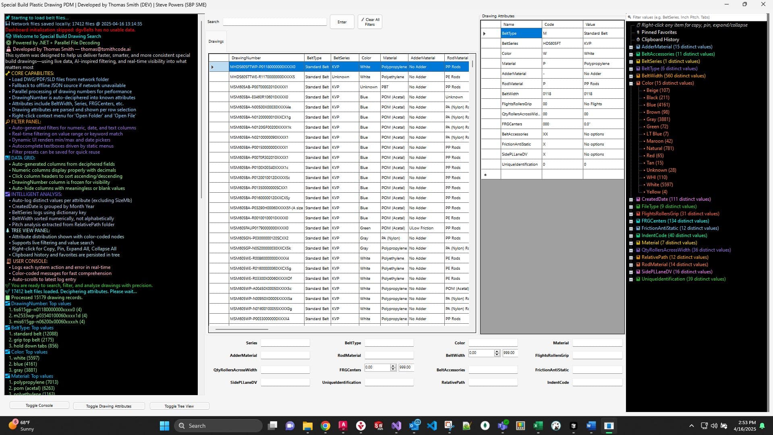The height and width of the screenshot is (435, 773).
Task: Click the BeltWidth orange chart icon
Action: (x=638, y=75)
